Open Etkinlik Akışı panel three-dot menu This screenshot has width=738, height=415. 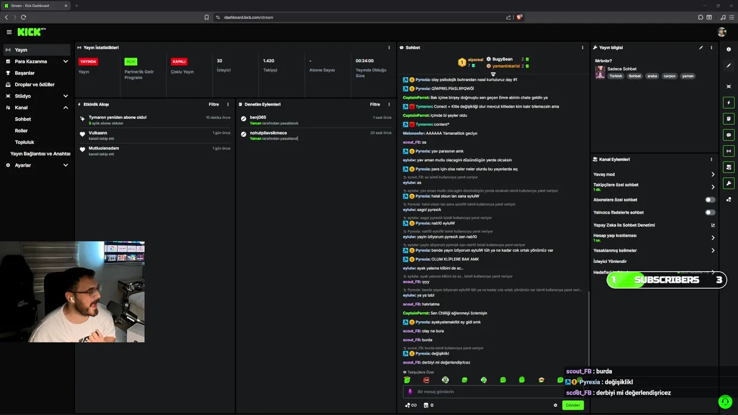[228, 104]
